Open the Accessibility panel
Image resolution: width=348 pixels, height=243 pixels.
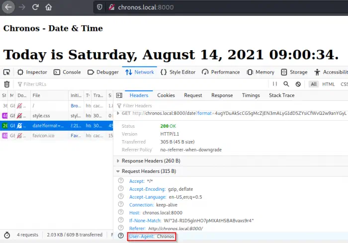[331, 72]
